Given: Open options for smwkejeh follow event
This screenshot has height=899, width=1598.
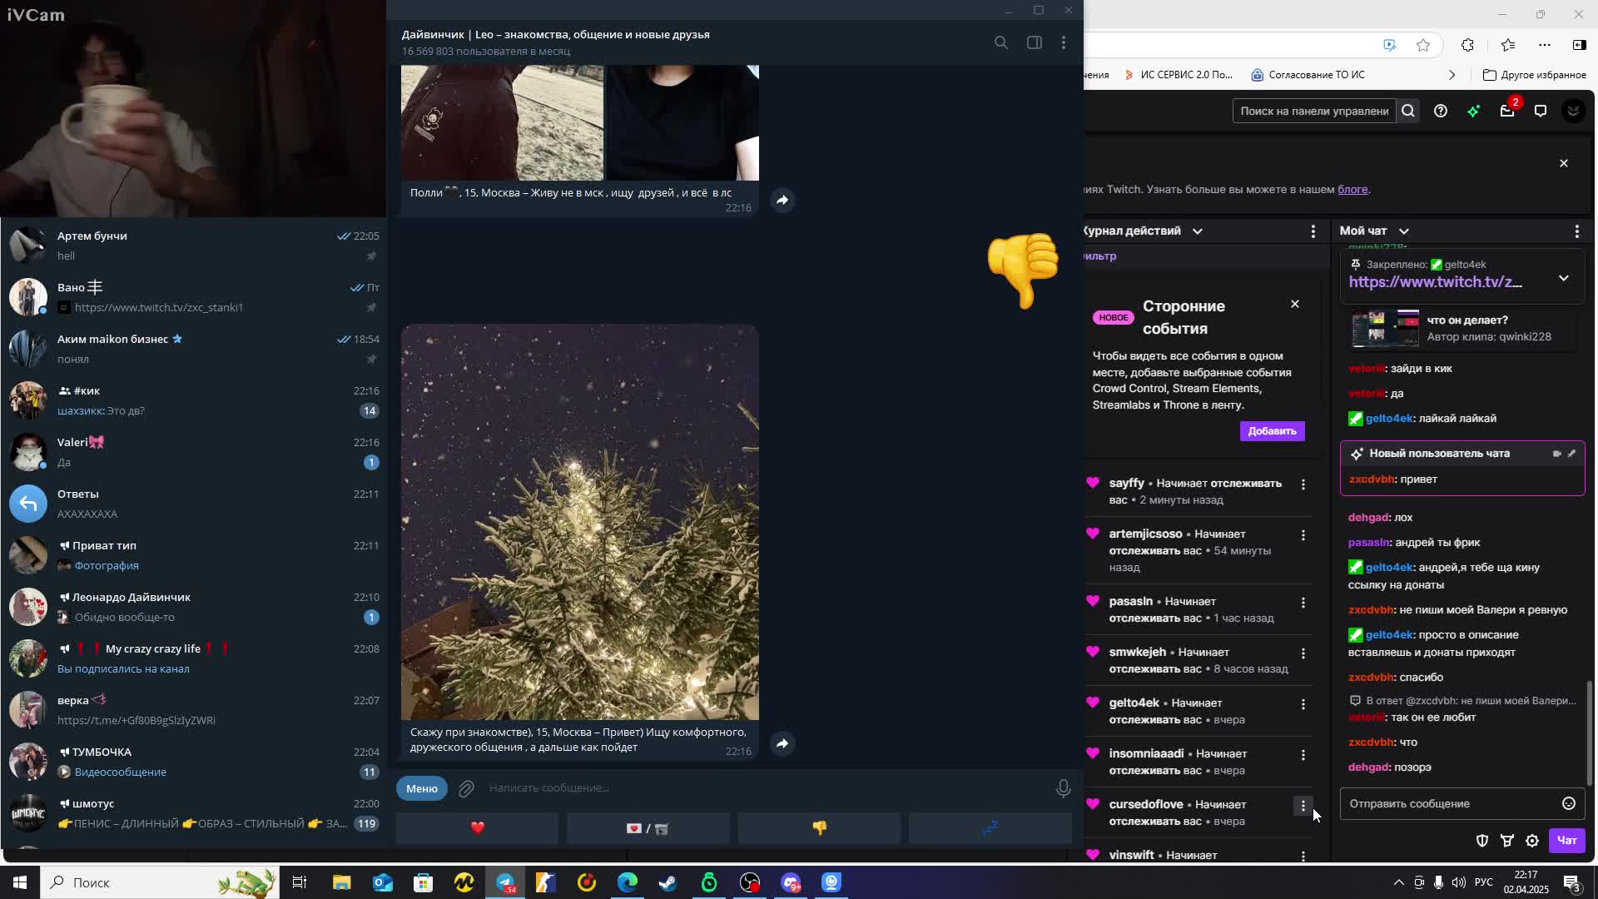Looking at the screenshot, I should point(1303,653).
